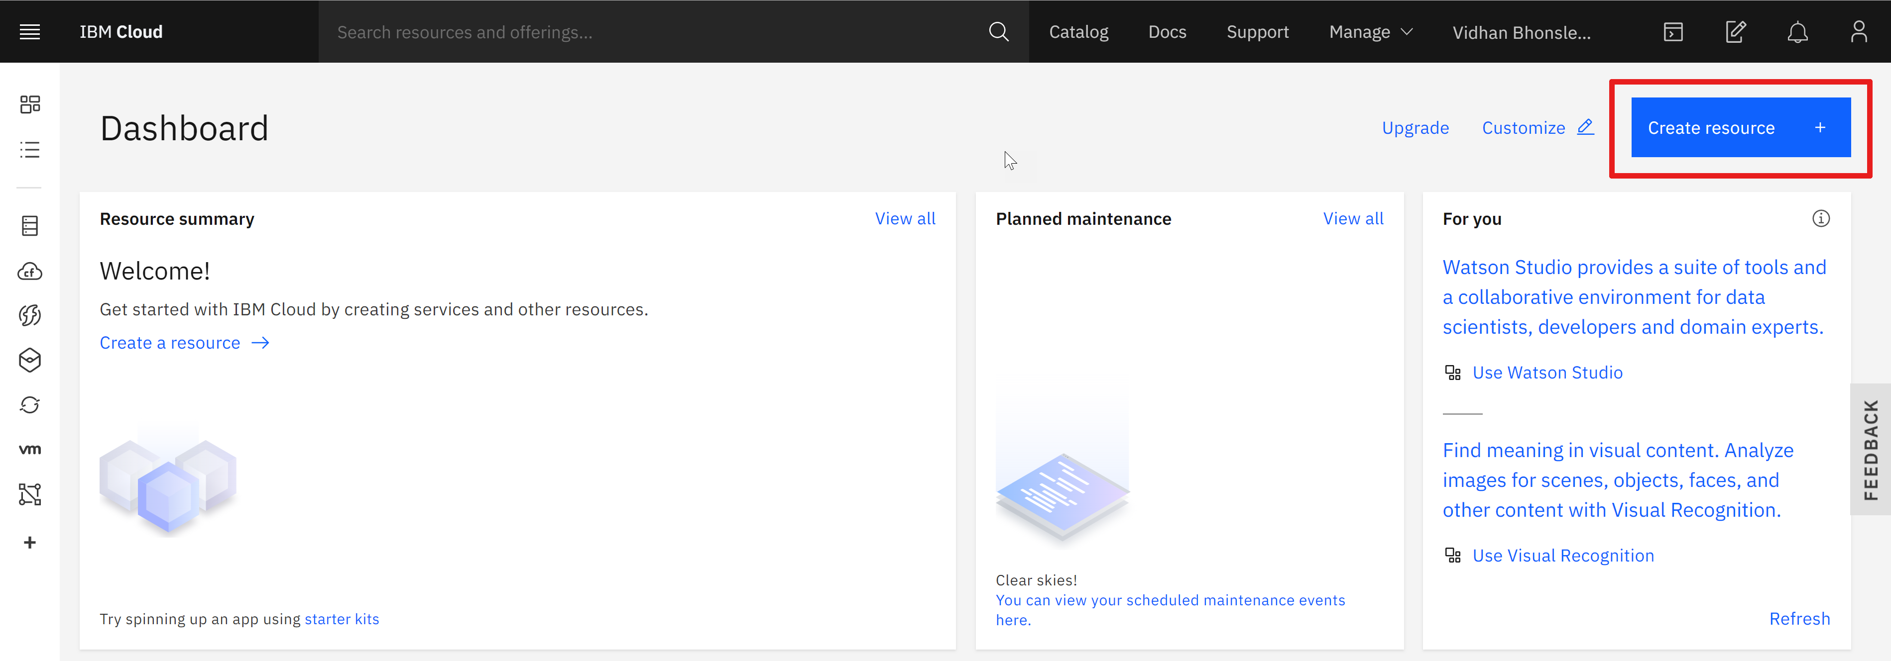This screenshot has width=1891, height=661.
Task: Open the Support menu item
Action: (1258, 31)
